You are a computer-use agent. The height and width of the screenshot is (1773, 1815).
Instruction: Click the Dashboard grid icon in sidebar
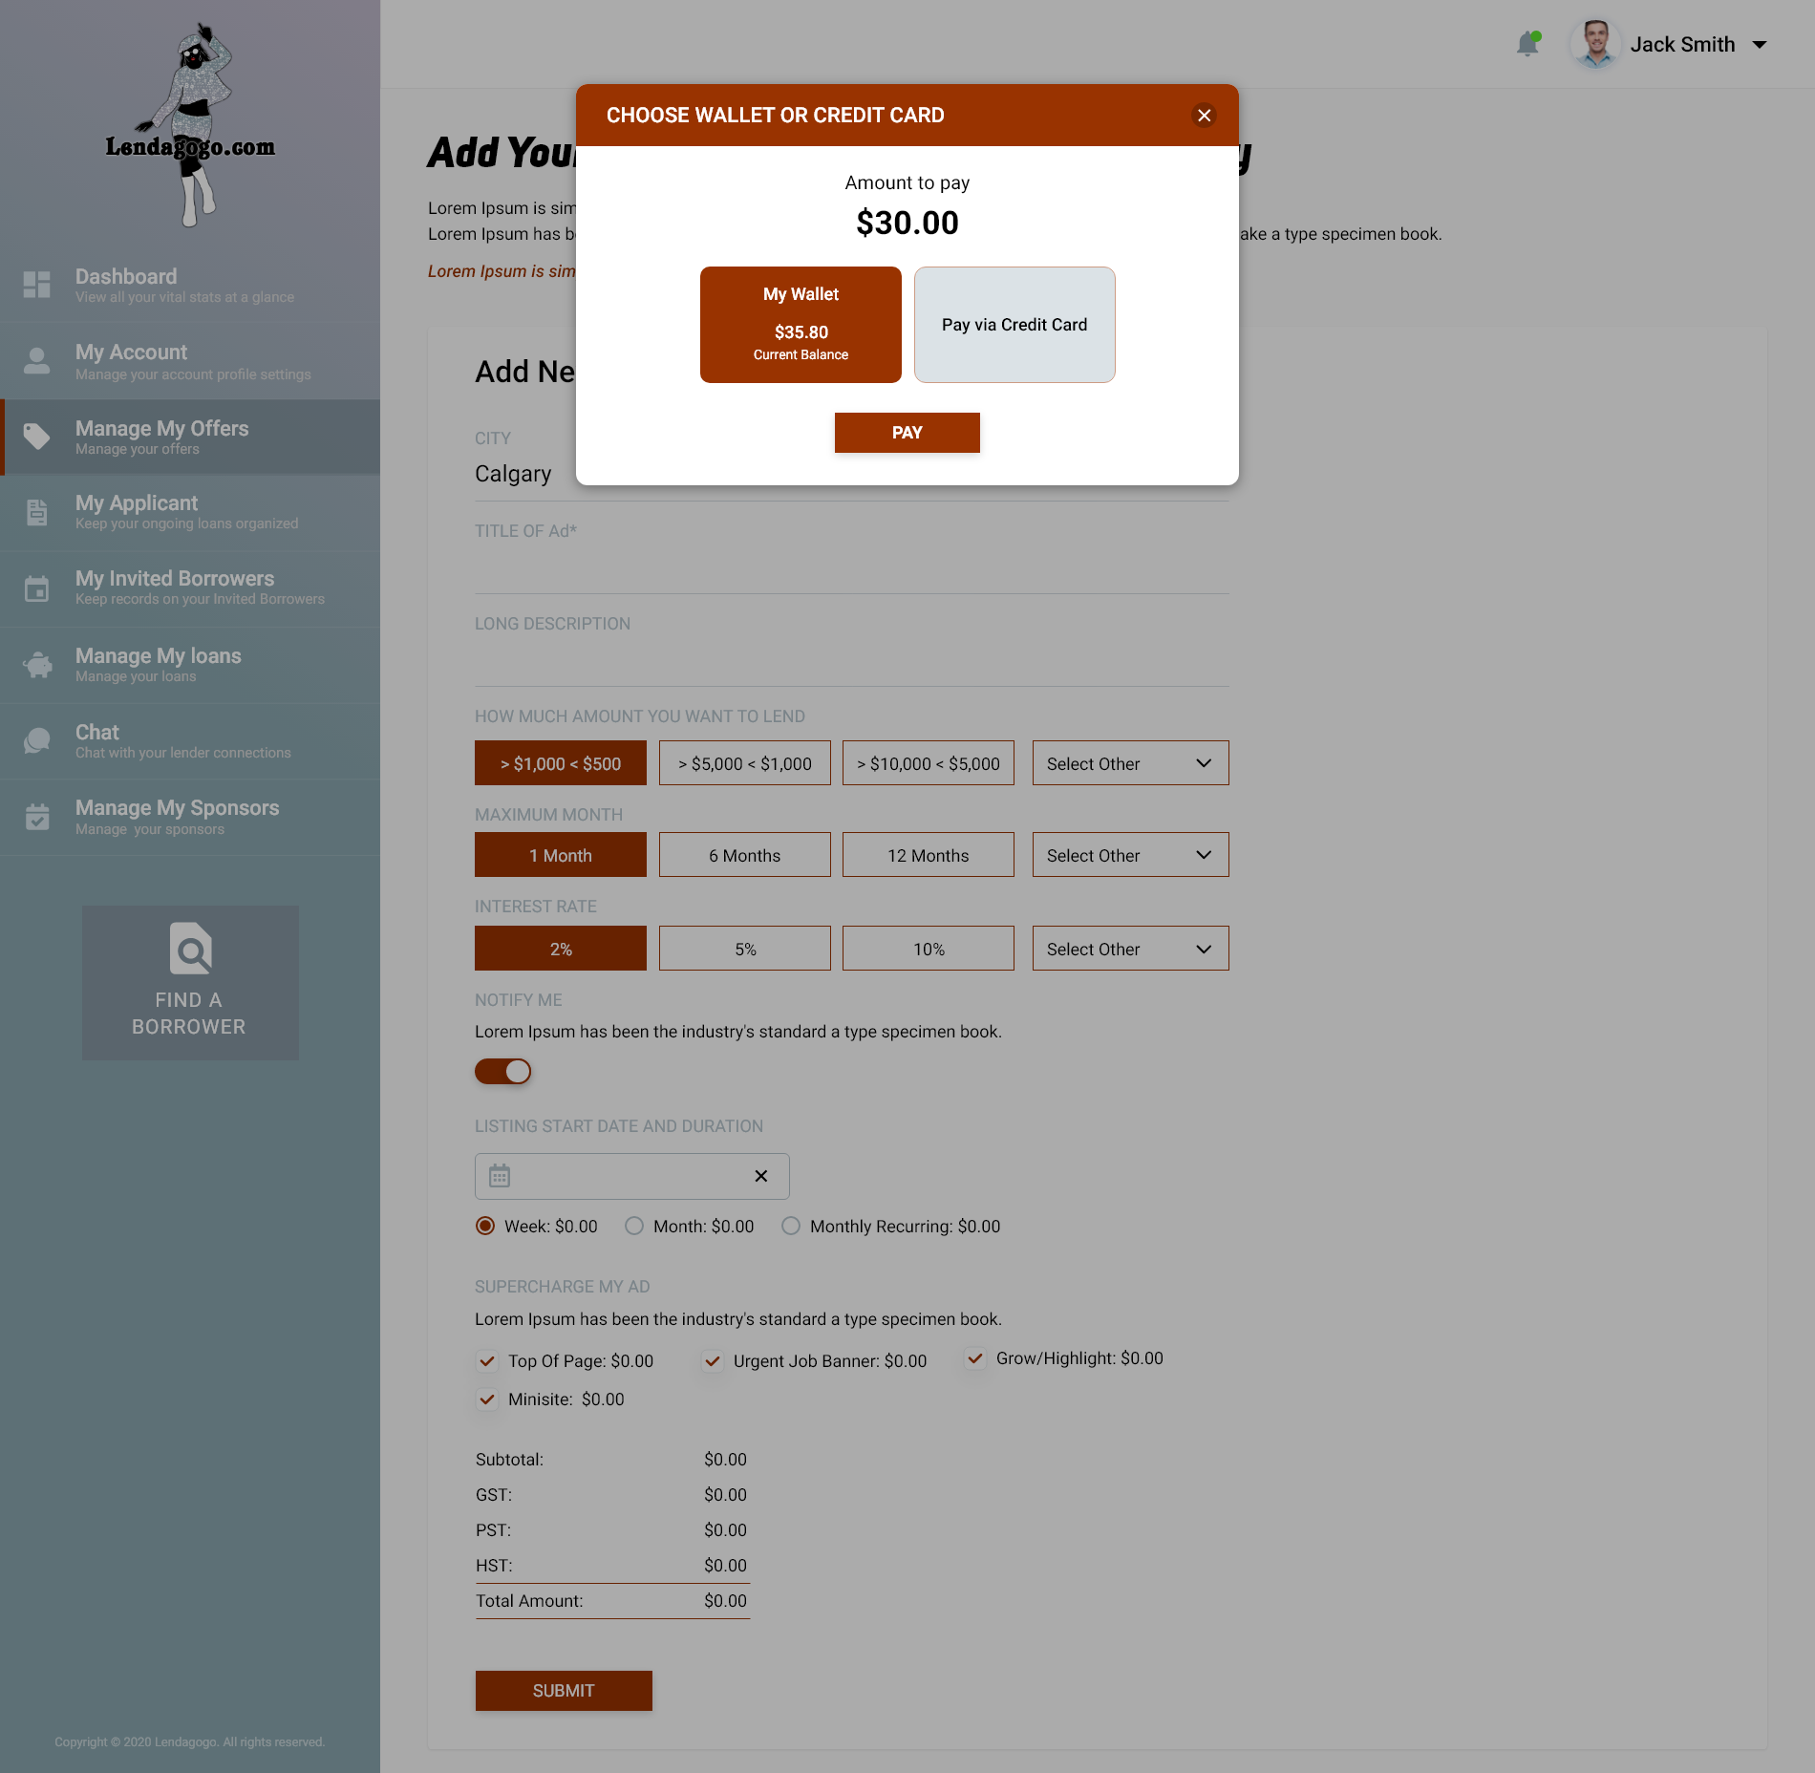[x=37, y=285]
